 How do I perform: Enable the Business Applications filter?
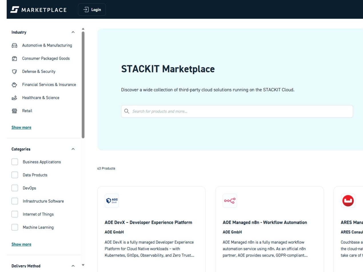click(x=15, y=162)
